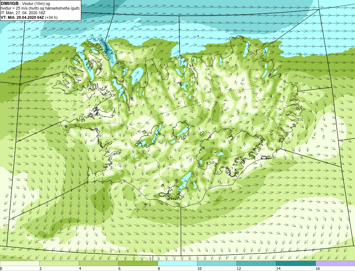
Task: Click the legend scale label 12
Action: (x=239, y=269)
